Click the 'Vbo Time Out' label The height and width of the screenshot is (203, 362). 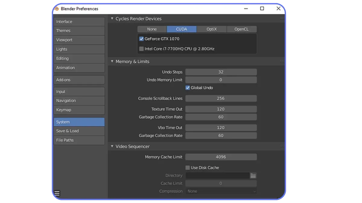click(x=170, y=128)
